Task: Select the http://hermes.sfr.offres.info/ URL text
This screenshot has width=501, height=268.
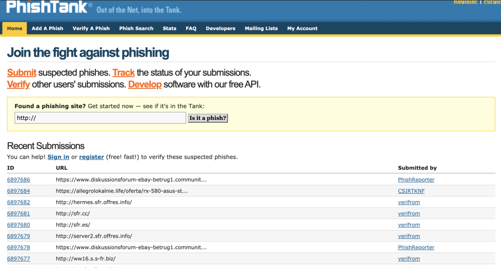Action: [x=94, y=202]
